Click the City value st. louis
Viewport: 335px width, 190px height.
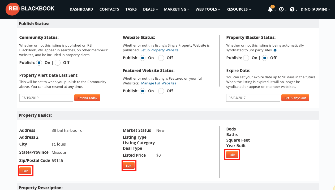coord(59,144)
